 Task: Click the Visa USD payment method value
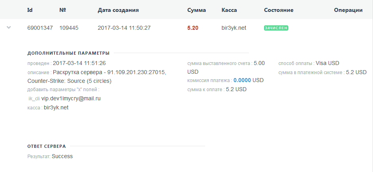point(327,63)
